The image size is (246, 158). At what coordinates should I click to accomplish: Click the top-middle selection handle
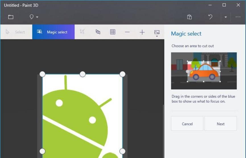coord(82,74)
